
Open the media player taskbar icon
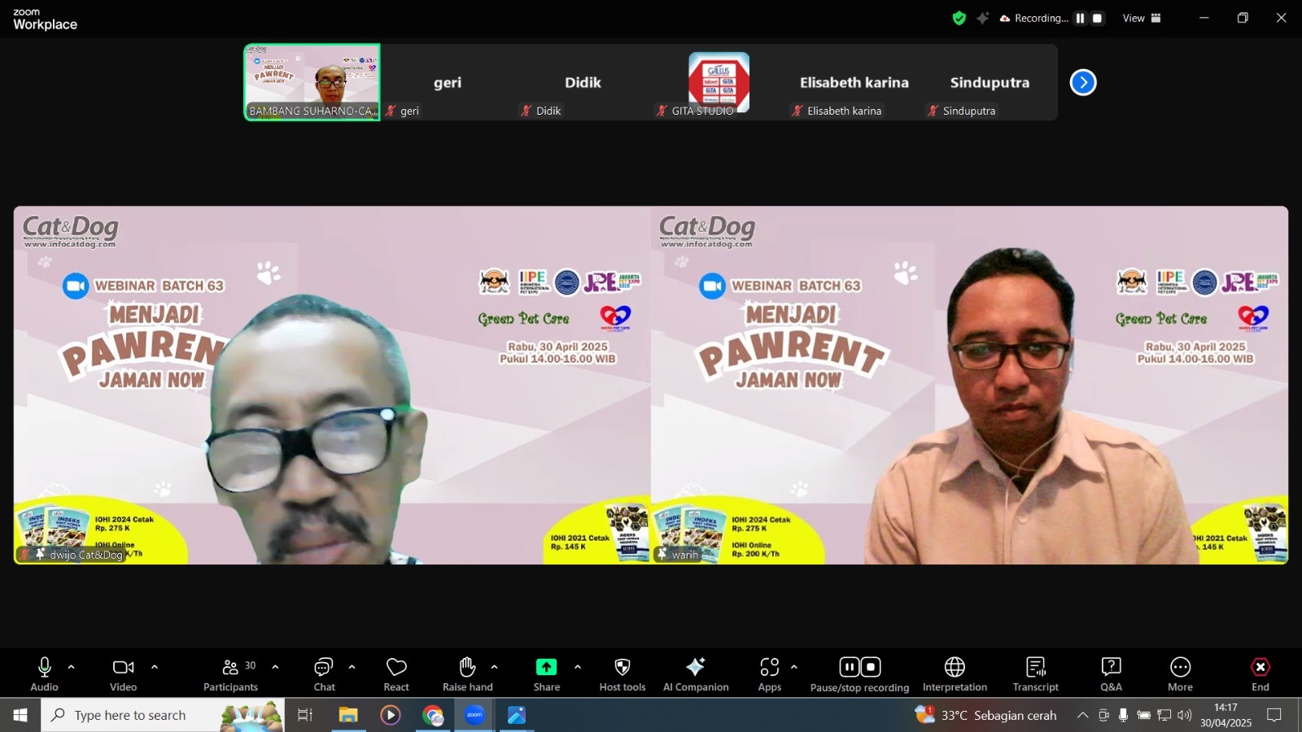pos(391,715)
